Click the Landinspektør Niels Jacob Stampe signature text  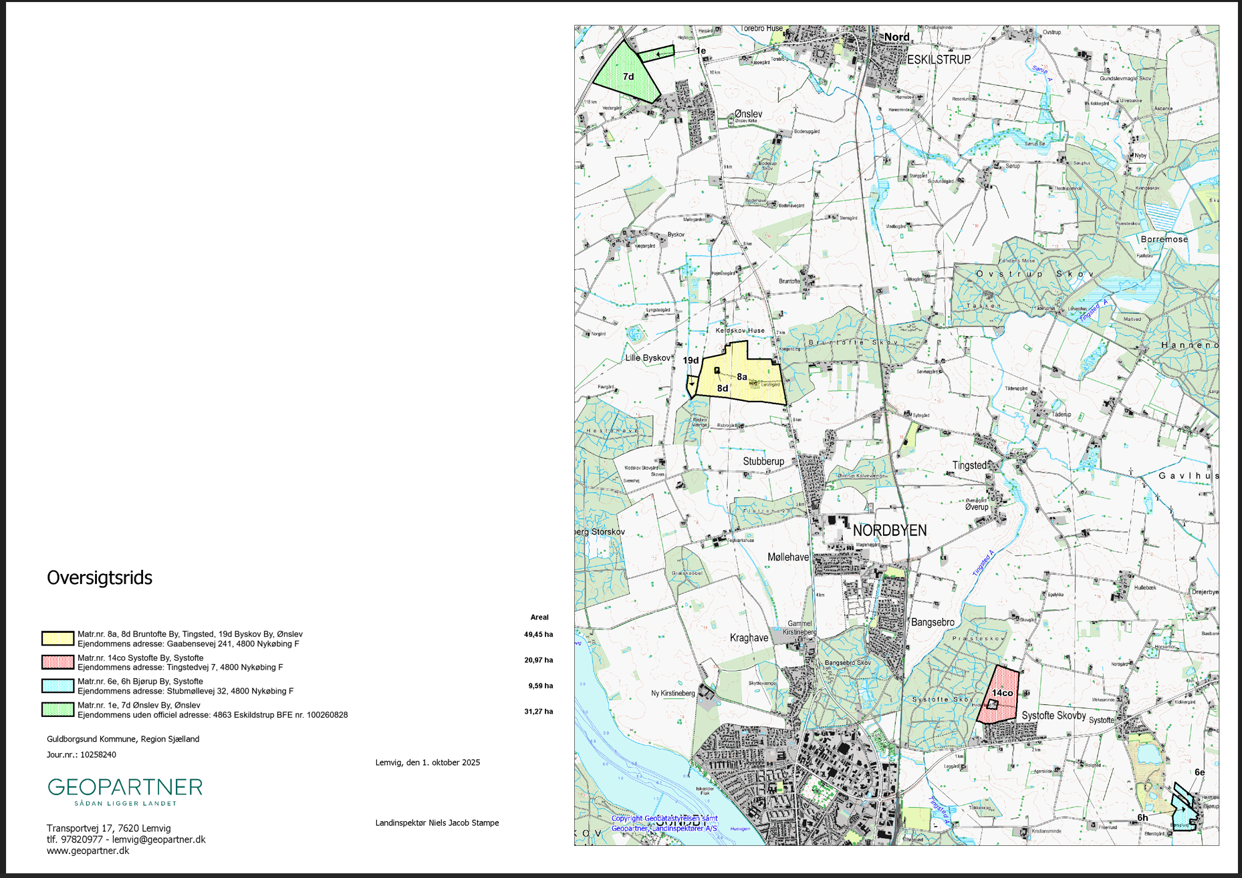pos(437,823)
